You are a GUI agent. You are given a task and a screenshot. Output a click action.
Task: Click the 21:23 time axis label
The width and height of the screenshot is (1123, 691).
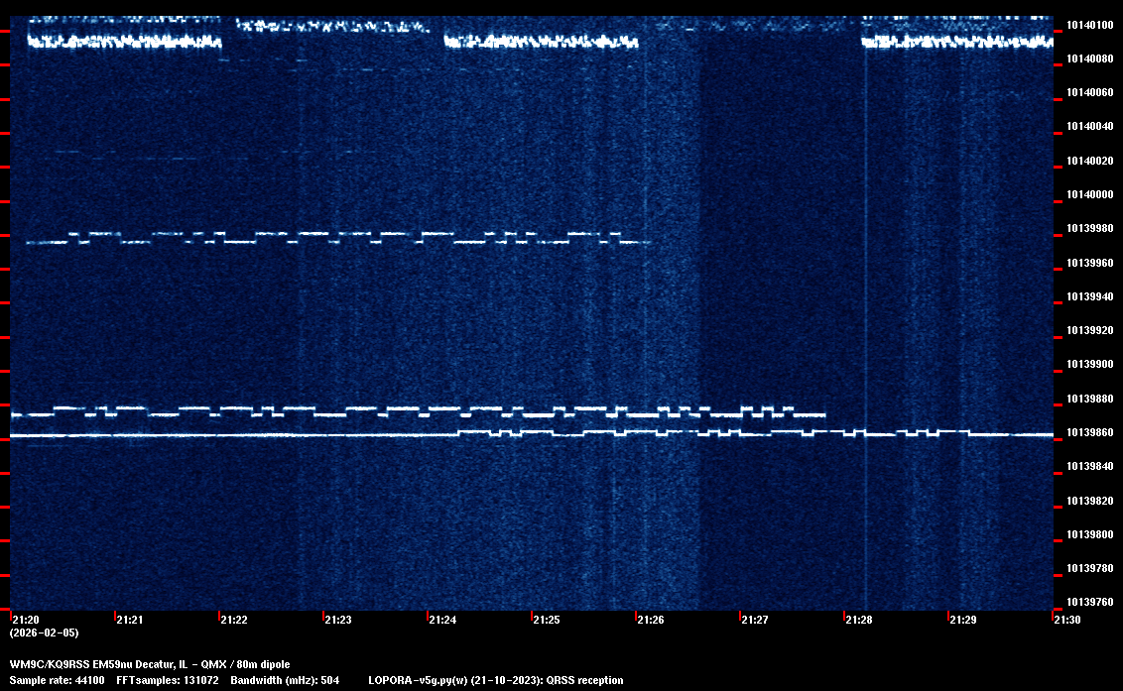(x=337, y=620)
